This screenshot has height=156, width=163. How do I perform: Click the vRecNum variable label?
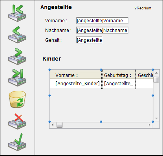pyautogui.click(x=143, y=8)
